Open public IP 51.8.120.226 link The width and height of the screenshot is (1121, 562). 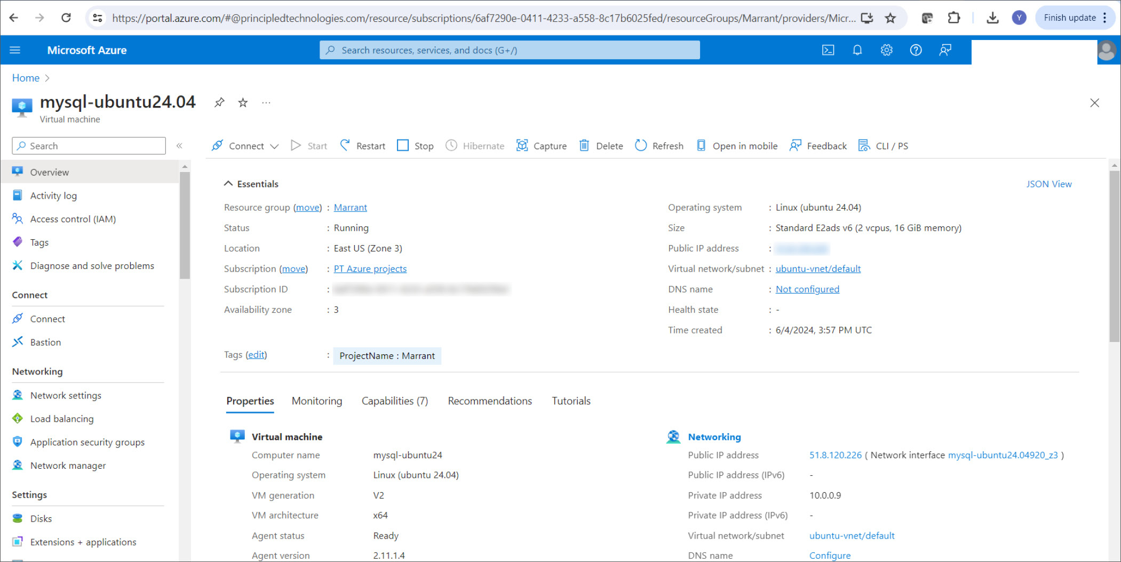(x=835, y=455)
